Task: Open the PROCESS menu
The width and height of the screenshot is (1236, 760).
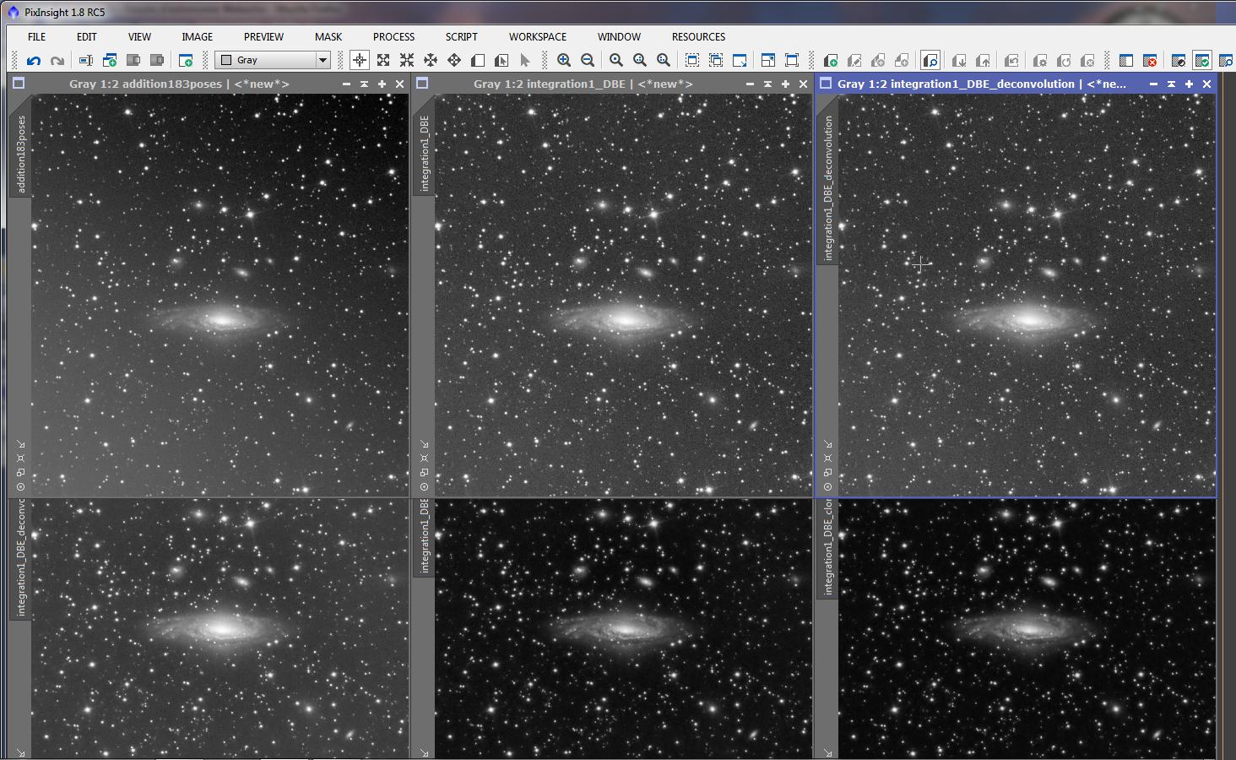Action: click(x=394, y=37)
